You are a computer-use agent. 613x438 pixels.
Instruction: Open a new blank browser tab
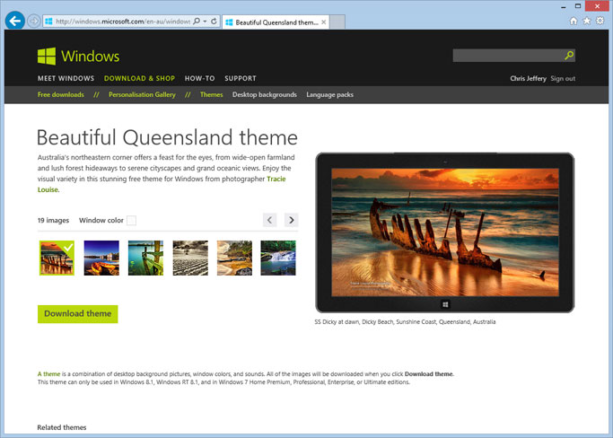pos(337,22)
